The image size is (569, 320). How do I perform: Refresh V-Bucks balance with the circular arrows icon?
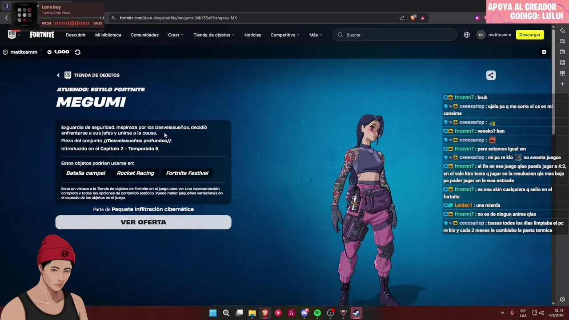pos(78,52)
